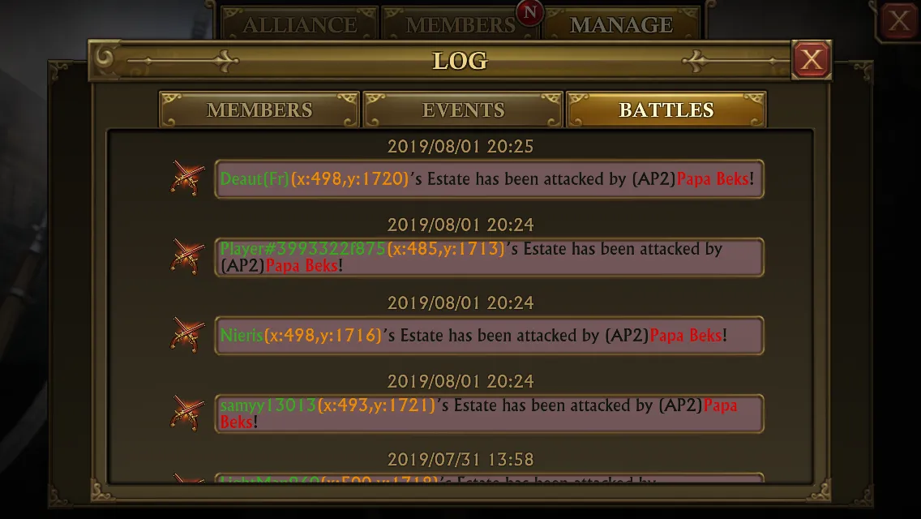Image resolution: width=921 pixels, height=519 pixels.
Task: Select the Battles log tab
Action: tap(666, 110)
